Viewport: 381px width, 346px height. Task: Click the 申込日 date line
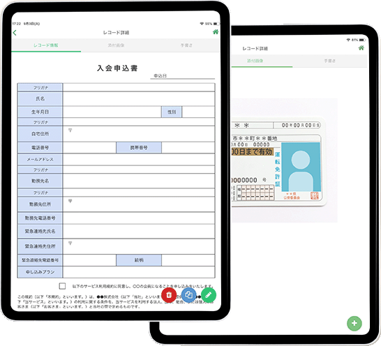coord(183,76)
